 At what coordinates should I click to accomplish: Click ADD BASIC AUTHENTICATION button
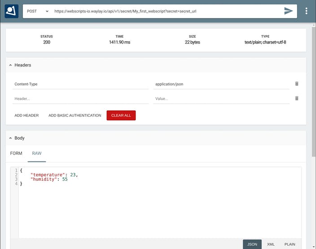click(x=75, y=115)
